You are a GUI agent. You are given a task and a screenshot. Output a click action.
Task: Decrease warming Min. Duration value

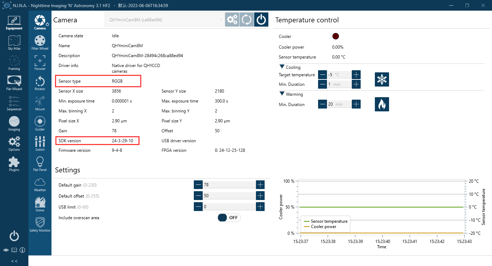click(x=322, y=104)
